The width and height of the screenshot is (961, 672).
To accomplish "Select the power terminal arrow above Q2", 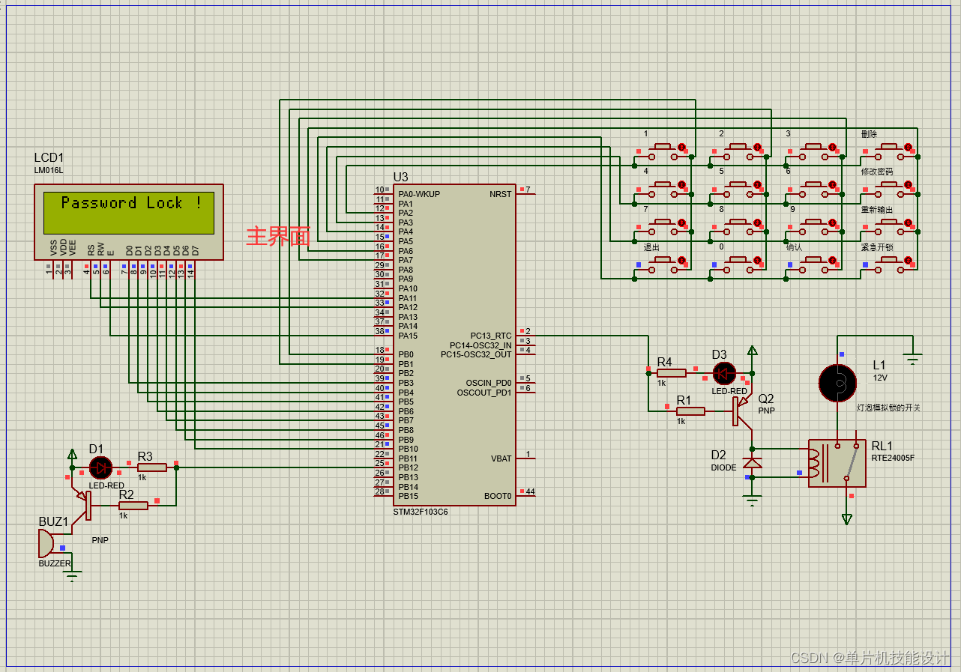I will coord(752,351).
